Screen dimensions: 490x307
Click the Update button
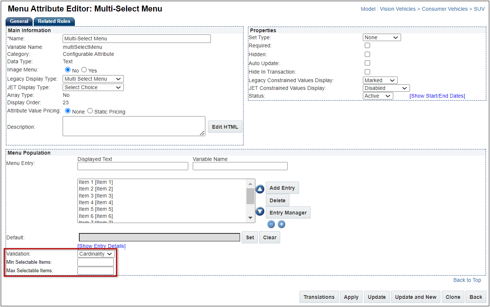(377, 297)
